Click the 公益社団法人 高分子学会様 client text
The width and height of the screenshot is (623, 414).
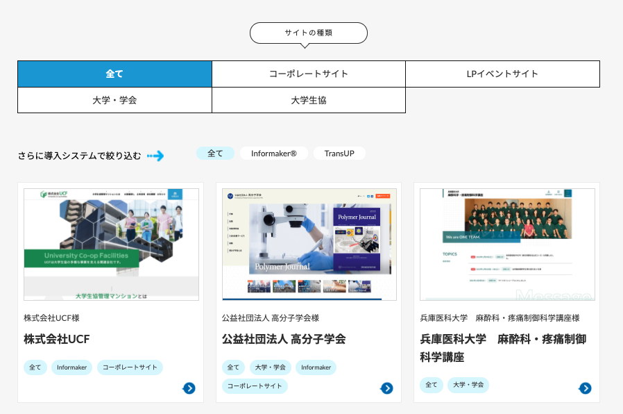[x=271, y=318]
